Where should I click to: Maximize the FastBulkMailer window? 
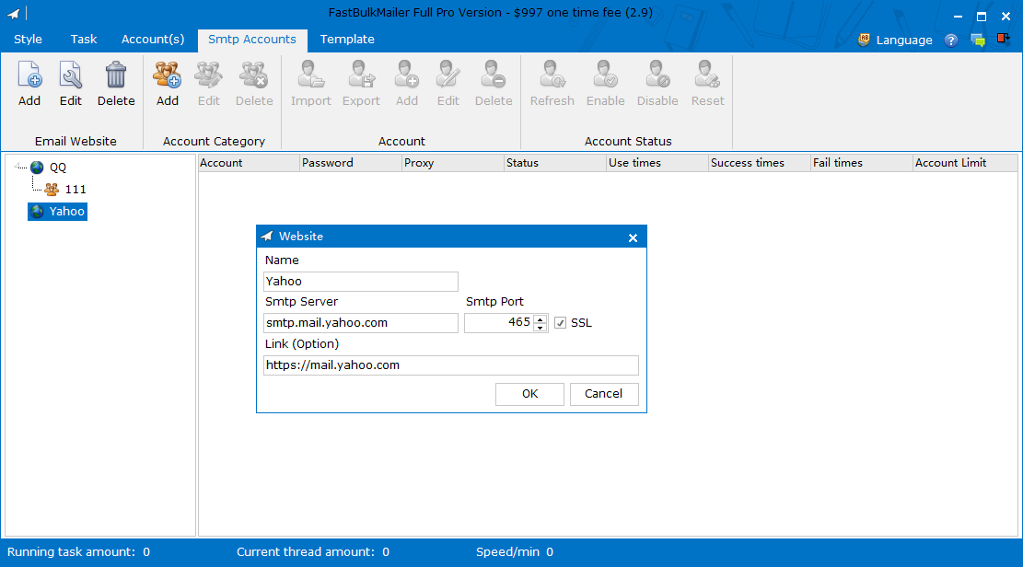click(982, 17)
